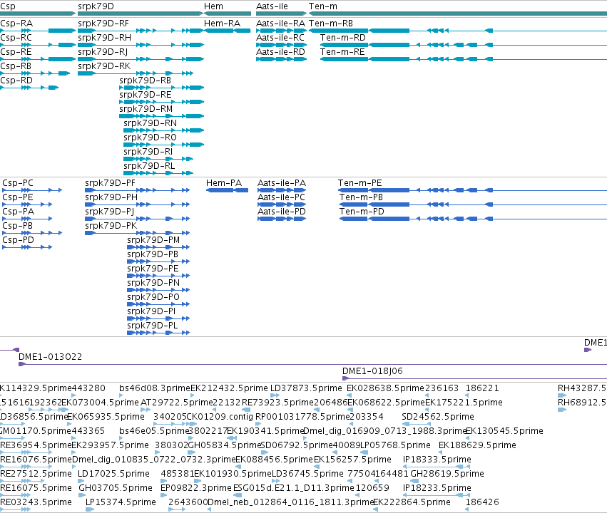Pick the Csp-RE transcript label
The width and height of the screenshot is (607, 513).
click(x=16, y=52)
